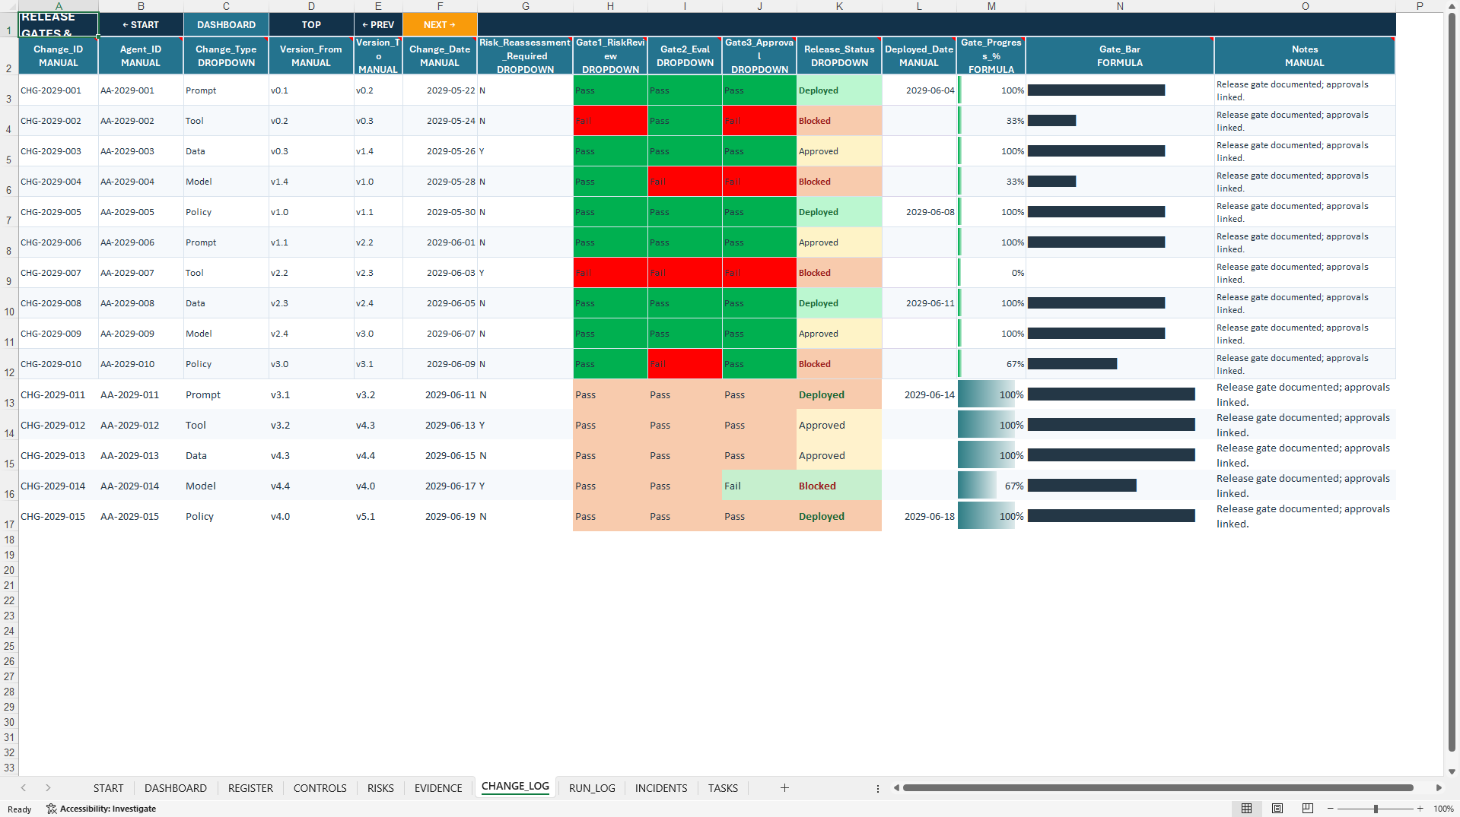Click Accessibility: Investigate status icon
Screen dimensions: 1460x817
(101, 809)
